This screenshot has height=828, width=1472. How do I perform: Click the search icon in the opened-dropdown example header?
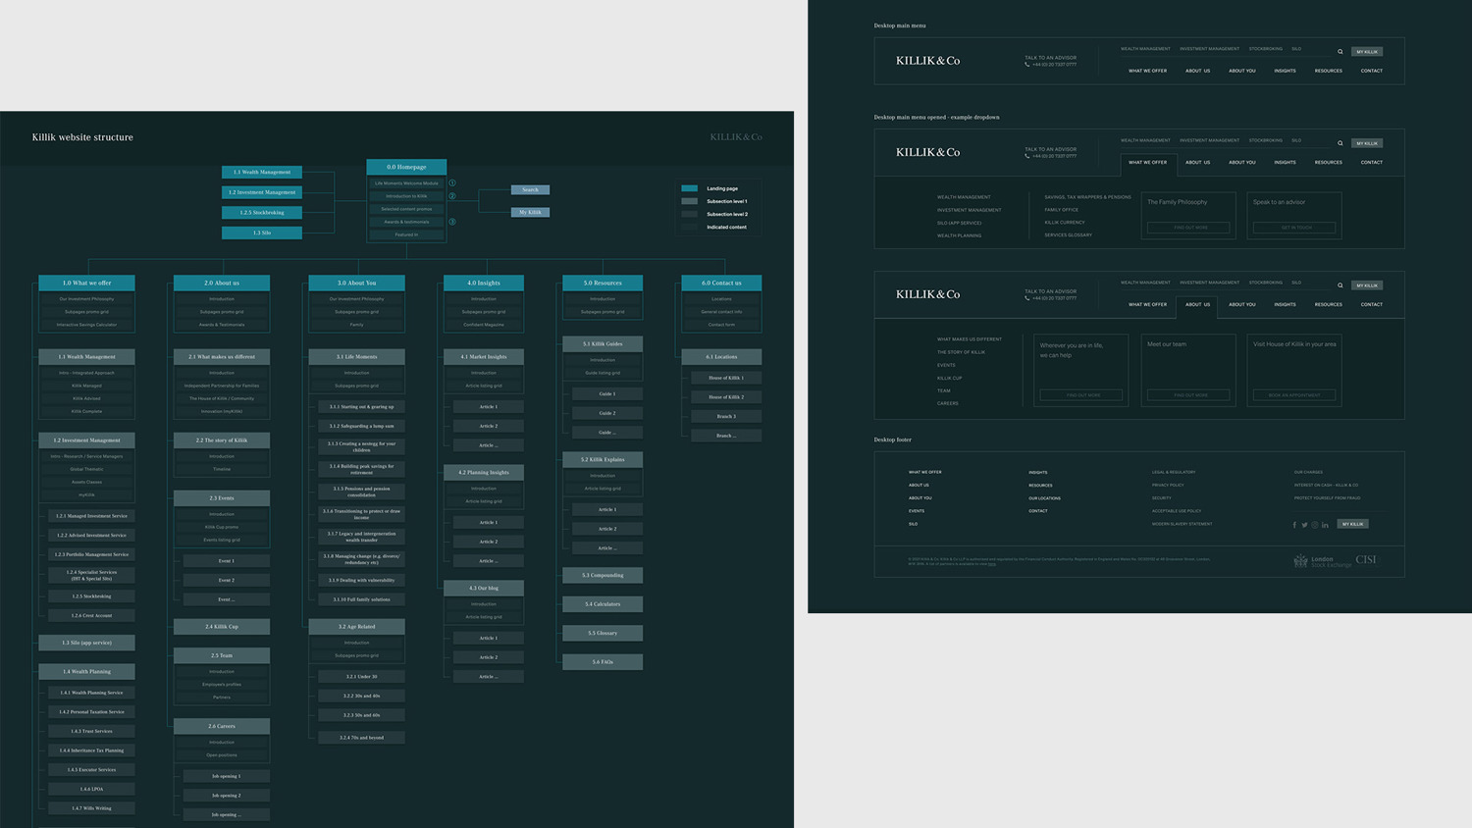coord(1341,143)
